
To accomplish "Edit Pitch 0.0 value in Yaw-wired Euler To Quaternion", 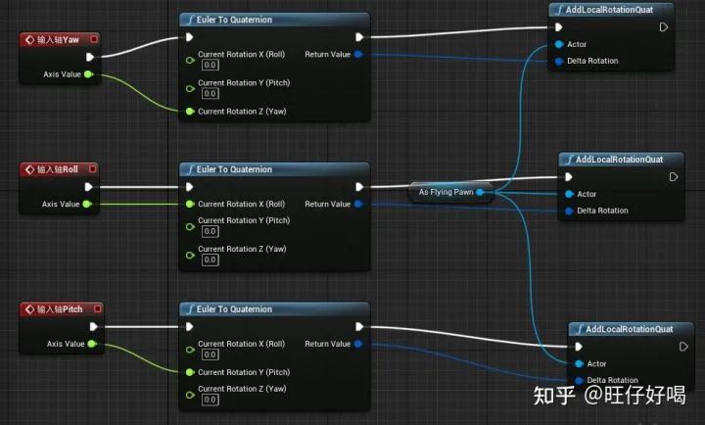I will tap(210, 94).
